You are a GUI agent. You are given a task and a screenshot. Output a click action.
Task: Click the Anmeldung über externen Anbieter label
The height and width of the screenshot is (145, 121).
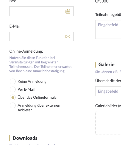coord(39,108)
